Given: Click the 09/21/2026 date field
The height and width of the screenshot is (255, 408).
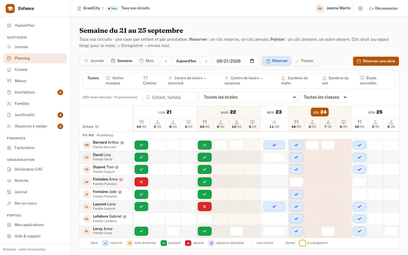Looking at the screenshot, I should click(235, 61).
